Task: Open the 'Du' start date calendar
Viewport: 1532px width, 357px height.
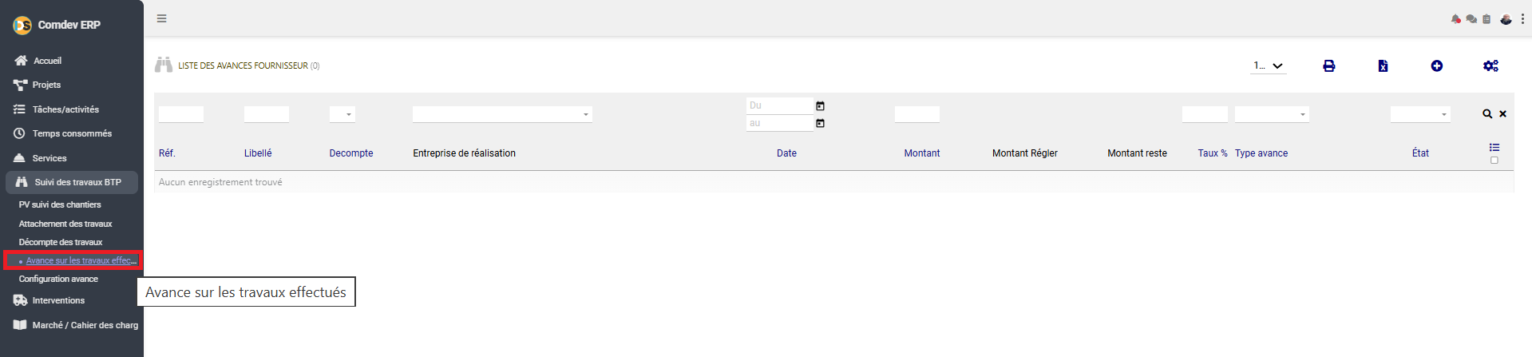Action: (820, 106)
